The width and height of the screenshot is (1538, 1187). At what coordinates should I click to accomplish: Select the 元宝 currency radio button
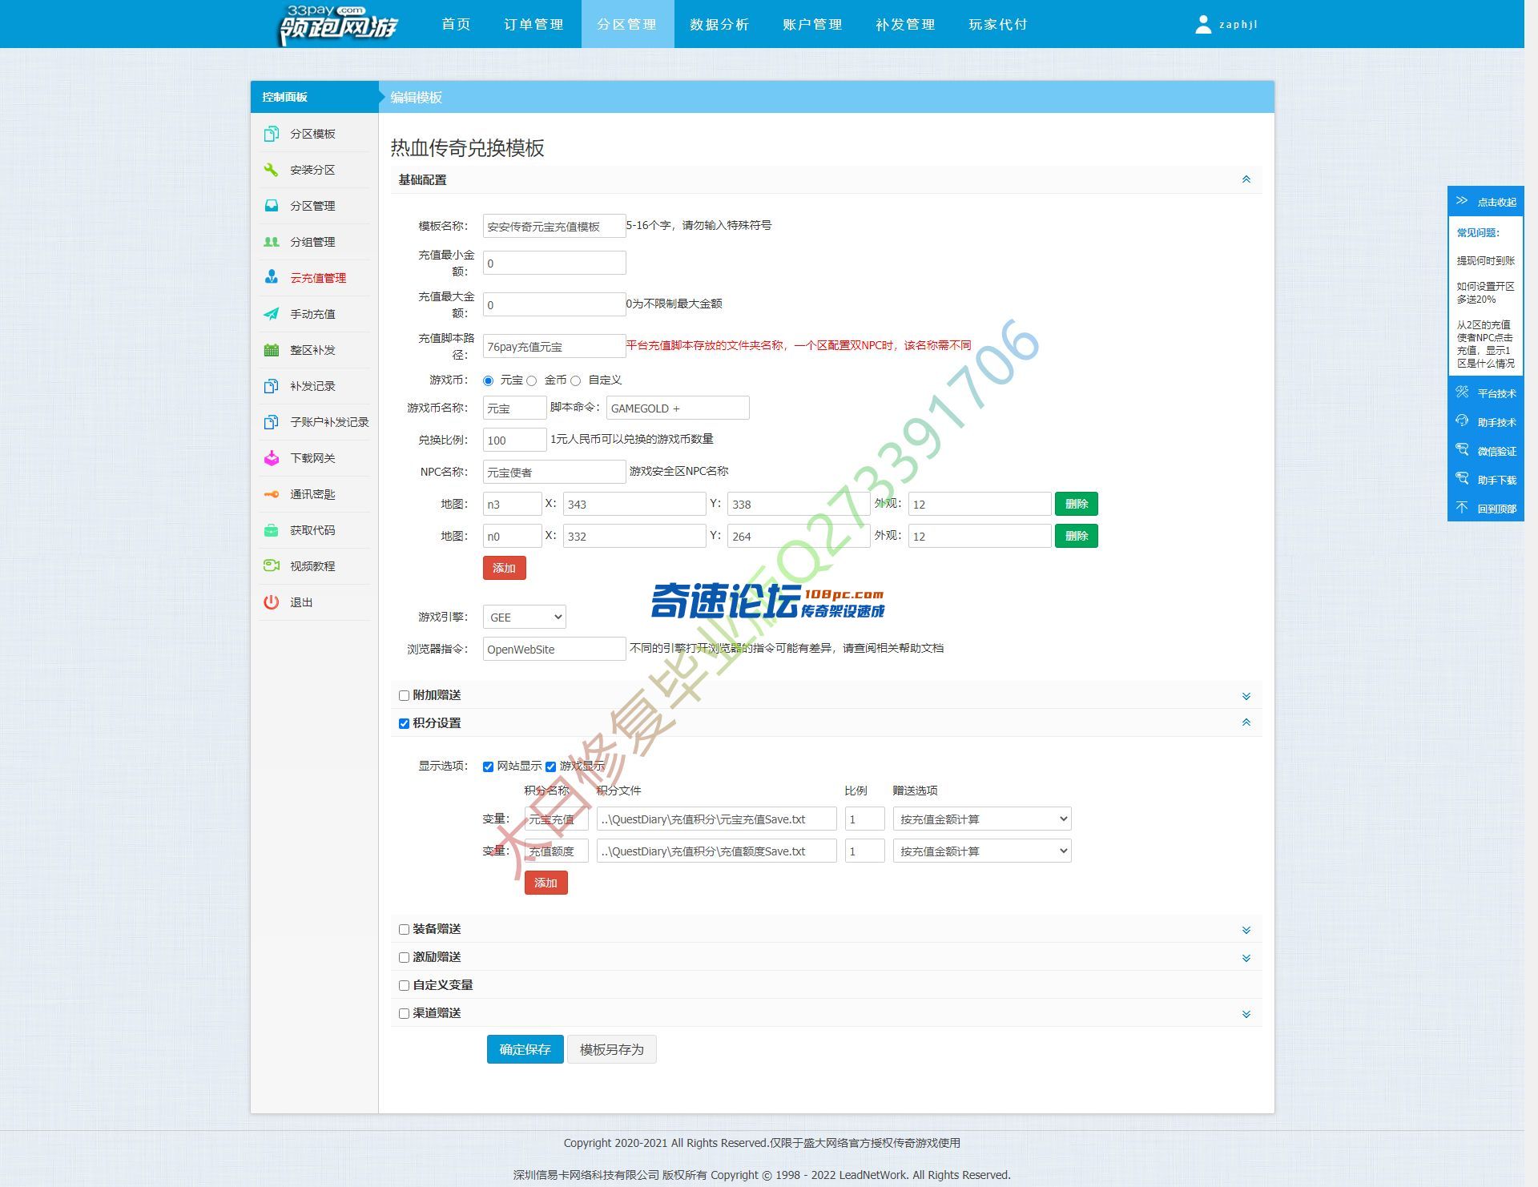488,380
